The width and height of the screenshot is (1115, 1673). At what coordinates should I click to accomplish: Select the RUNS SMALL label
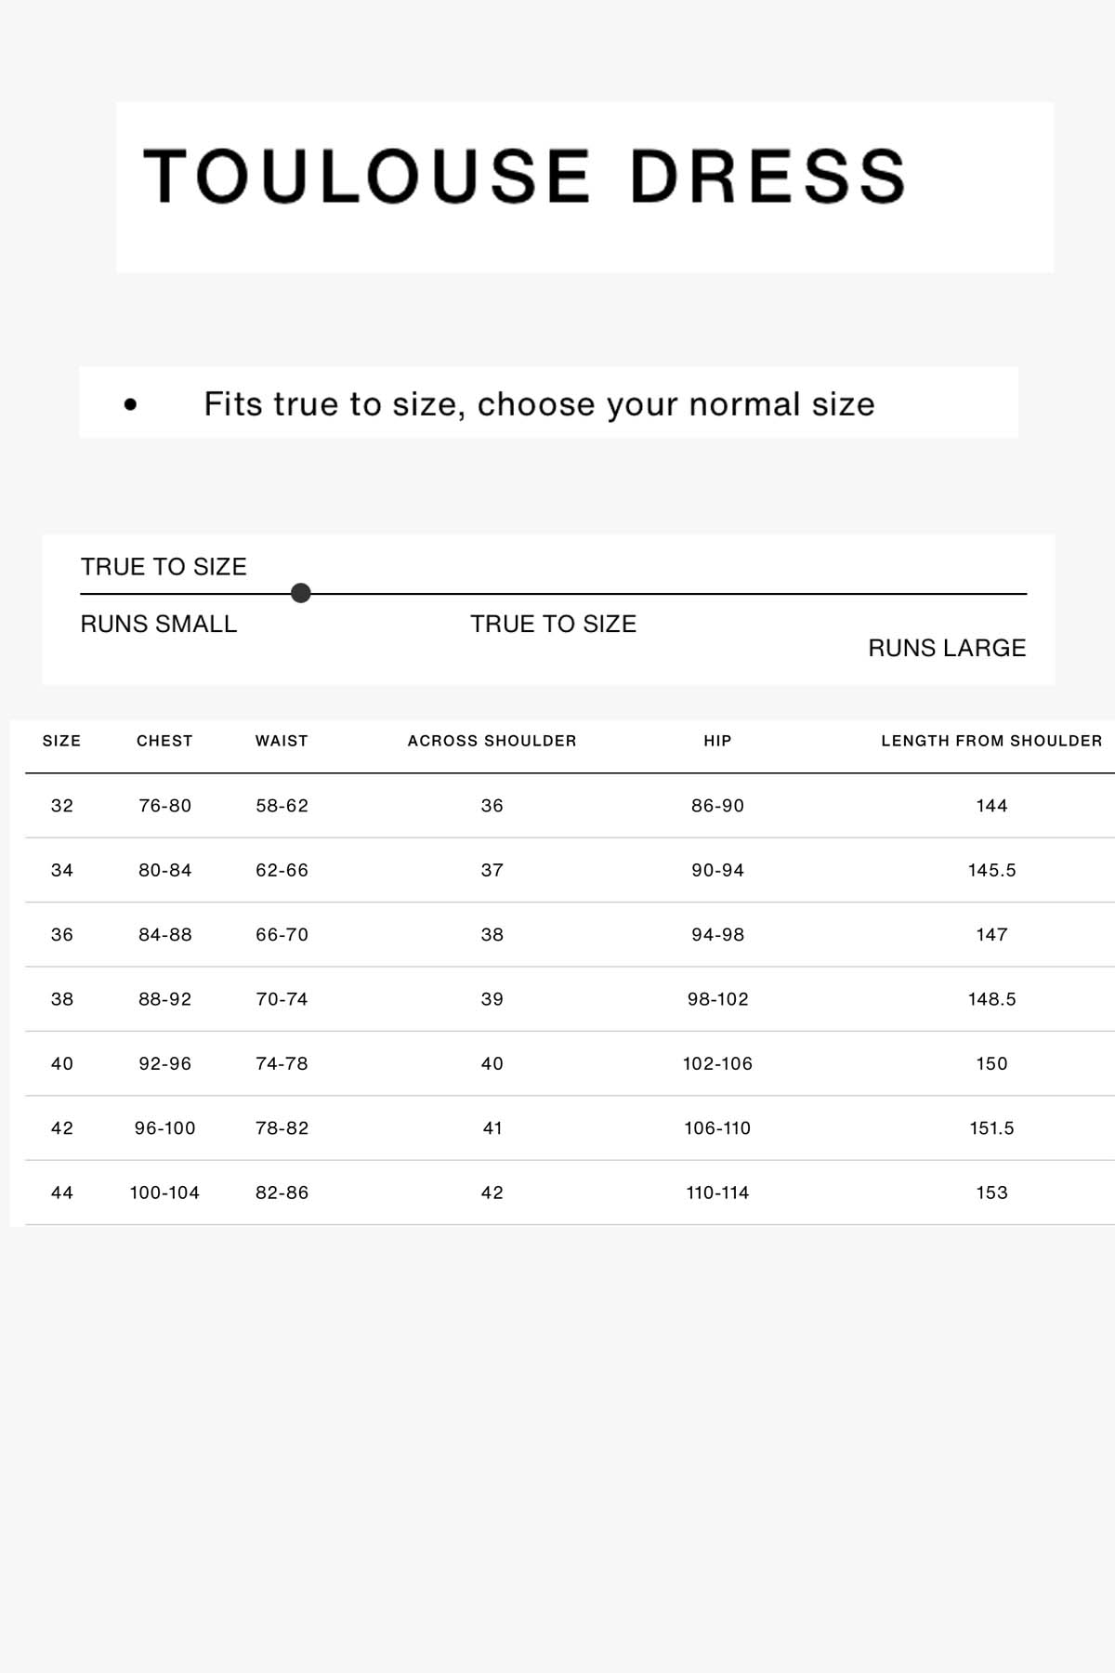pyautogui.click(x=159, y=624)
